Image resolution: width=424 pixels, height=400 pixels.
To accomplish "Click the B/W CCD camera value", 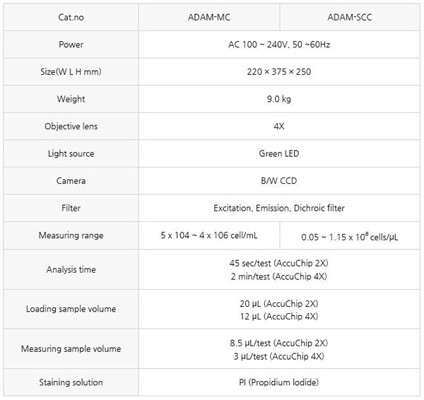I will coord(279,181).
